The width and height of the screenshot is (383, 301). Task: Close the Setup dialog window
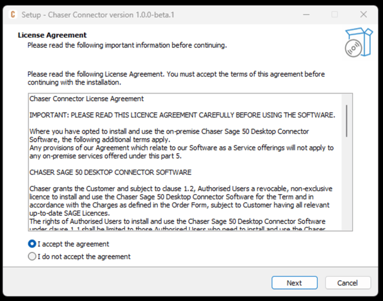(x=364, y=14)
